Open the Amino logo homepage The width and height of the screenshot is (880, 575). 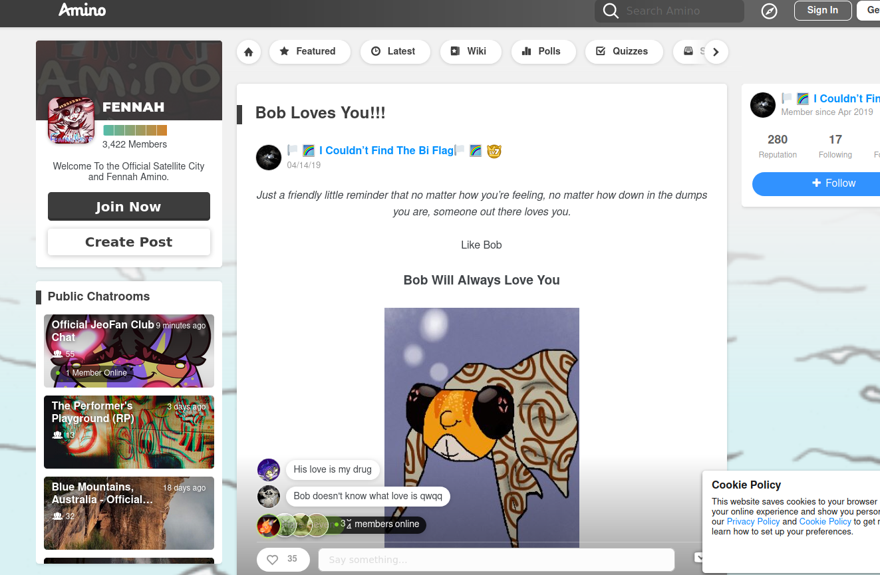pos(82,10)
